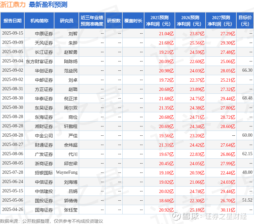254x224 pixels.
Task: Click the 覆盖时长 column header
Action: click(x=133, y=20)
